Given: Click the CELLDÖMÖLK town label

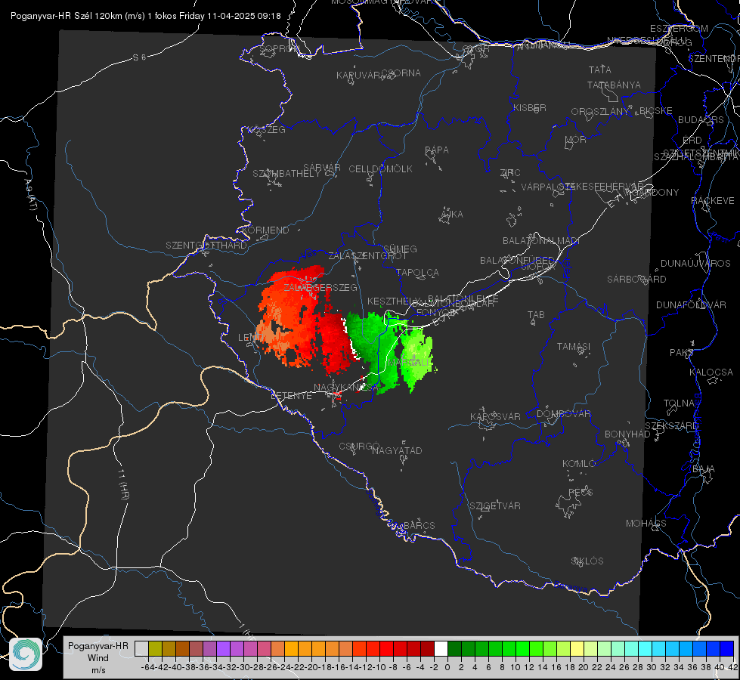Looking at the screenshot, I should pos(380,169).
